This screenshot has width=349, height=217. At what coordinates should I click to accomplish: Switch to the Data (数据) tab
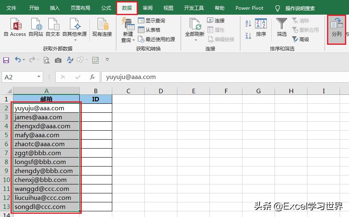(x=127, y=8)
